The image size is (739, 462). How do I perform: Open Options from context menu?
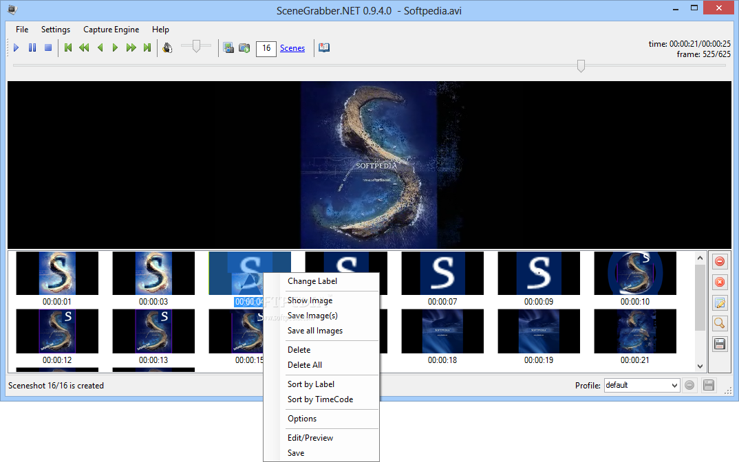[321, 419]
